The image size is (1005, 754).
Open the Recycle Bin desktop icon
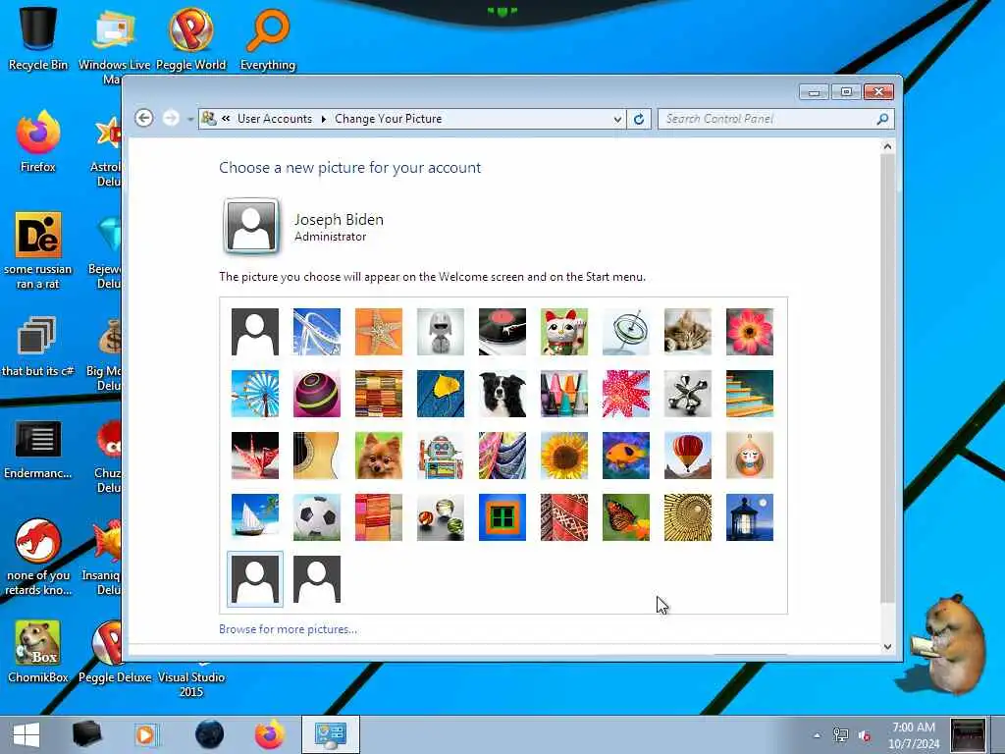[x=38, y=38]
